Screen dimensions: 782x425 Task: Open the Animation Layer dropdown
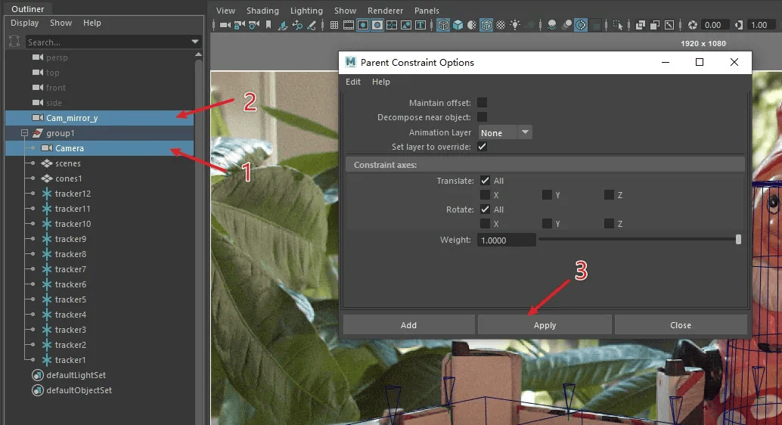505,132
